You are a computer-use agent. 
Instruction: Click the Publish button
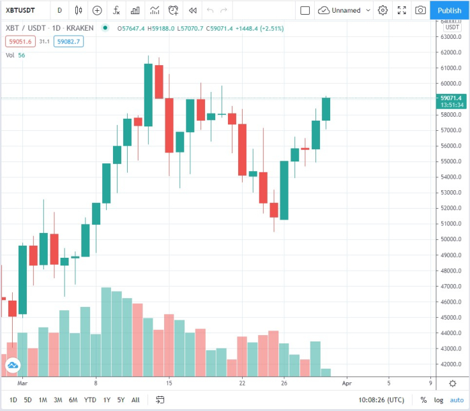(x=450, y=10)
